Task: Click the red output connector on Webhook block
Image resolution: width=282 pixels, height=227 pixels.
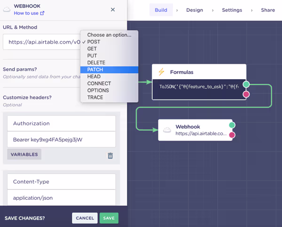Action: point(232,135)
